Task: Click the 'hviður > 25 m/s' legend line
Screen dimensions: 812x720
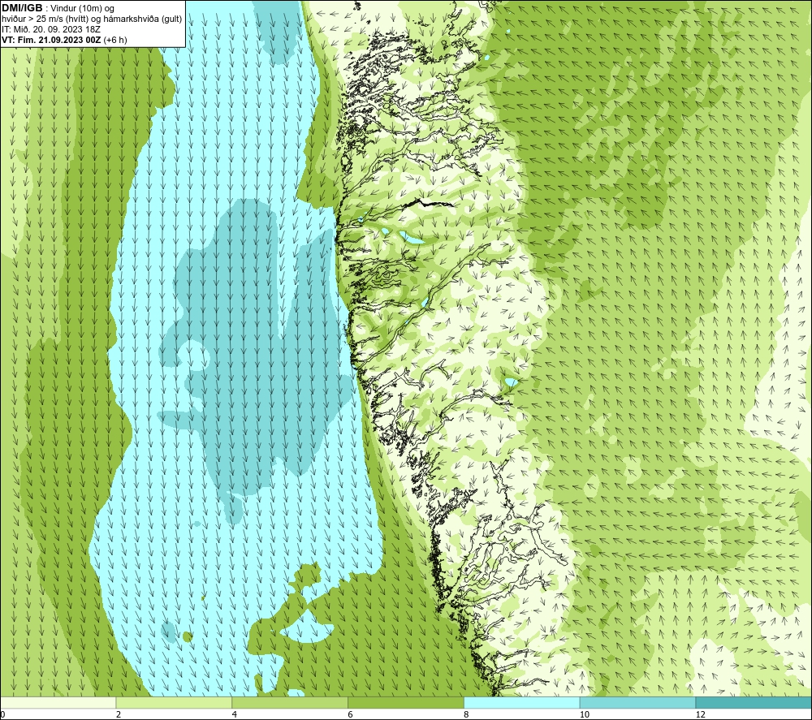Action: coord(92,19)
